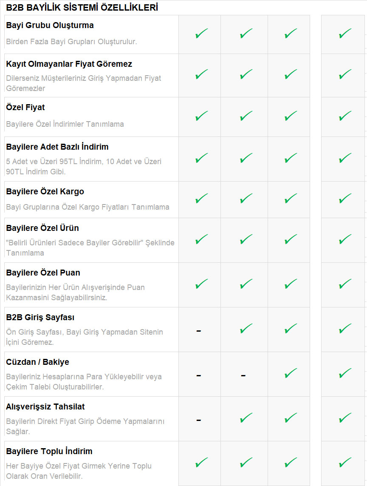
Task: Click third-column checkmark for Bayilere Özel Kargo
Action: pos(291,199)
